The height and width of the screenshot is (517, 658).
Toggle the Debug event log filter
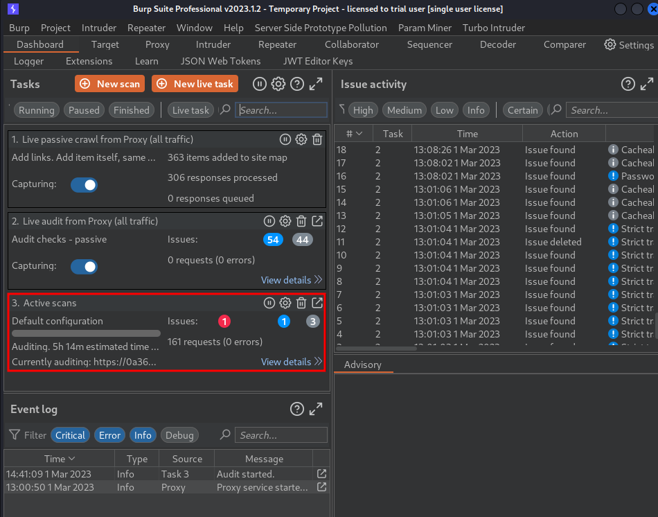coord(179,435)
